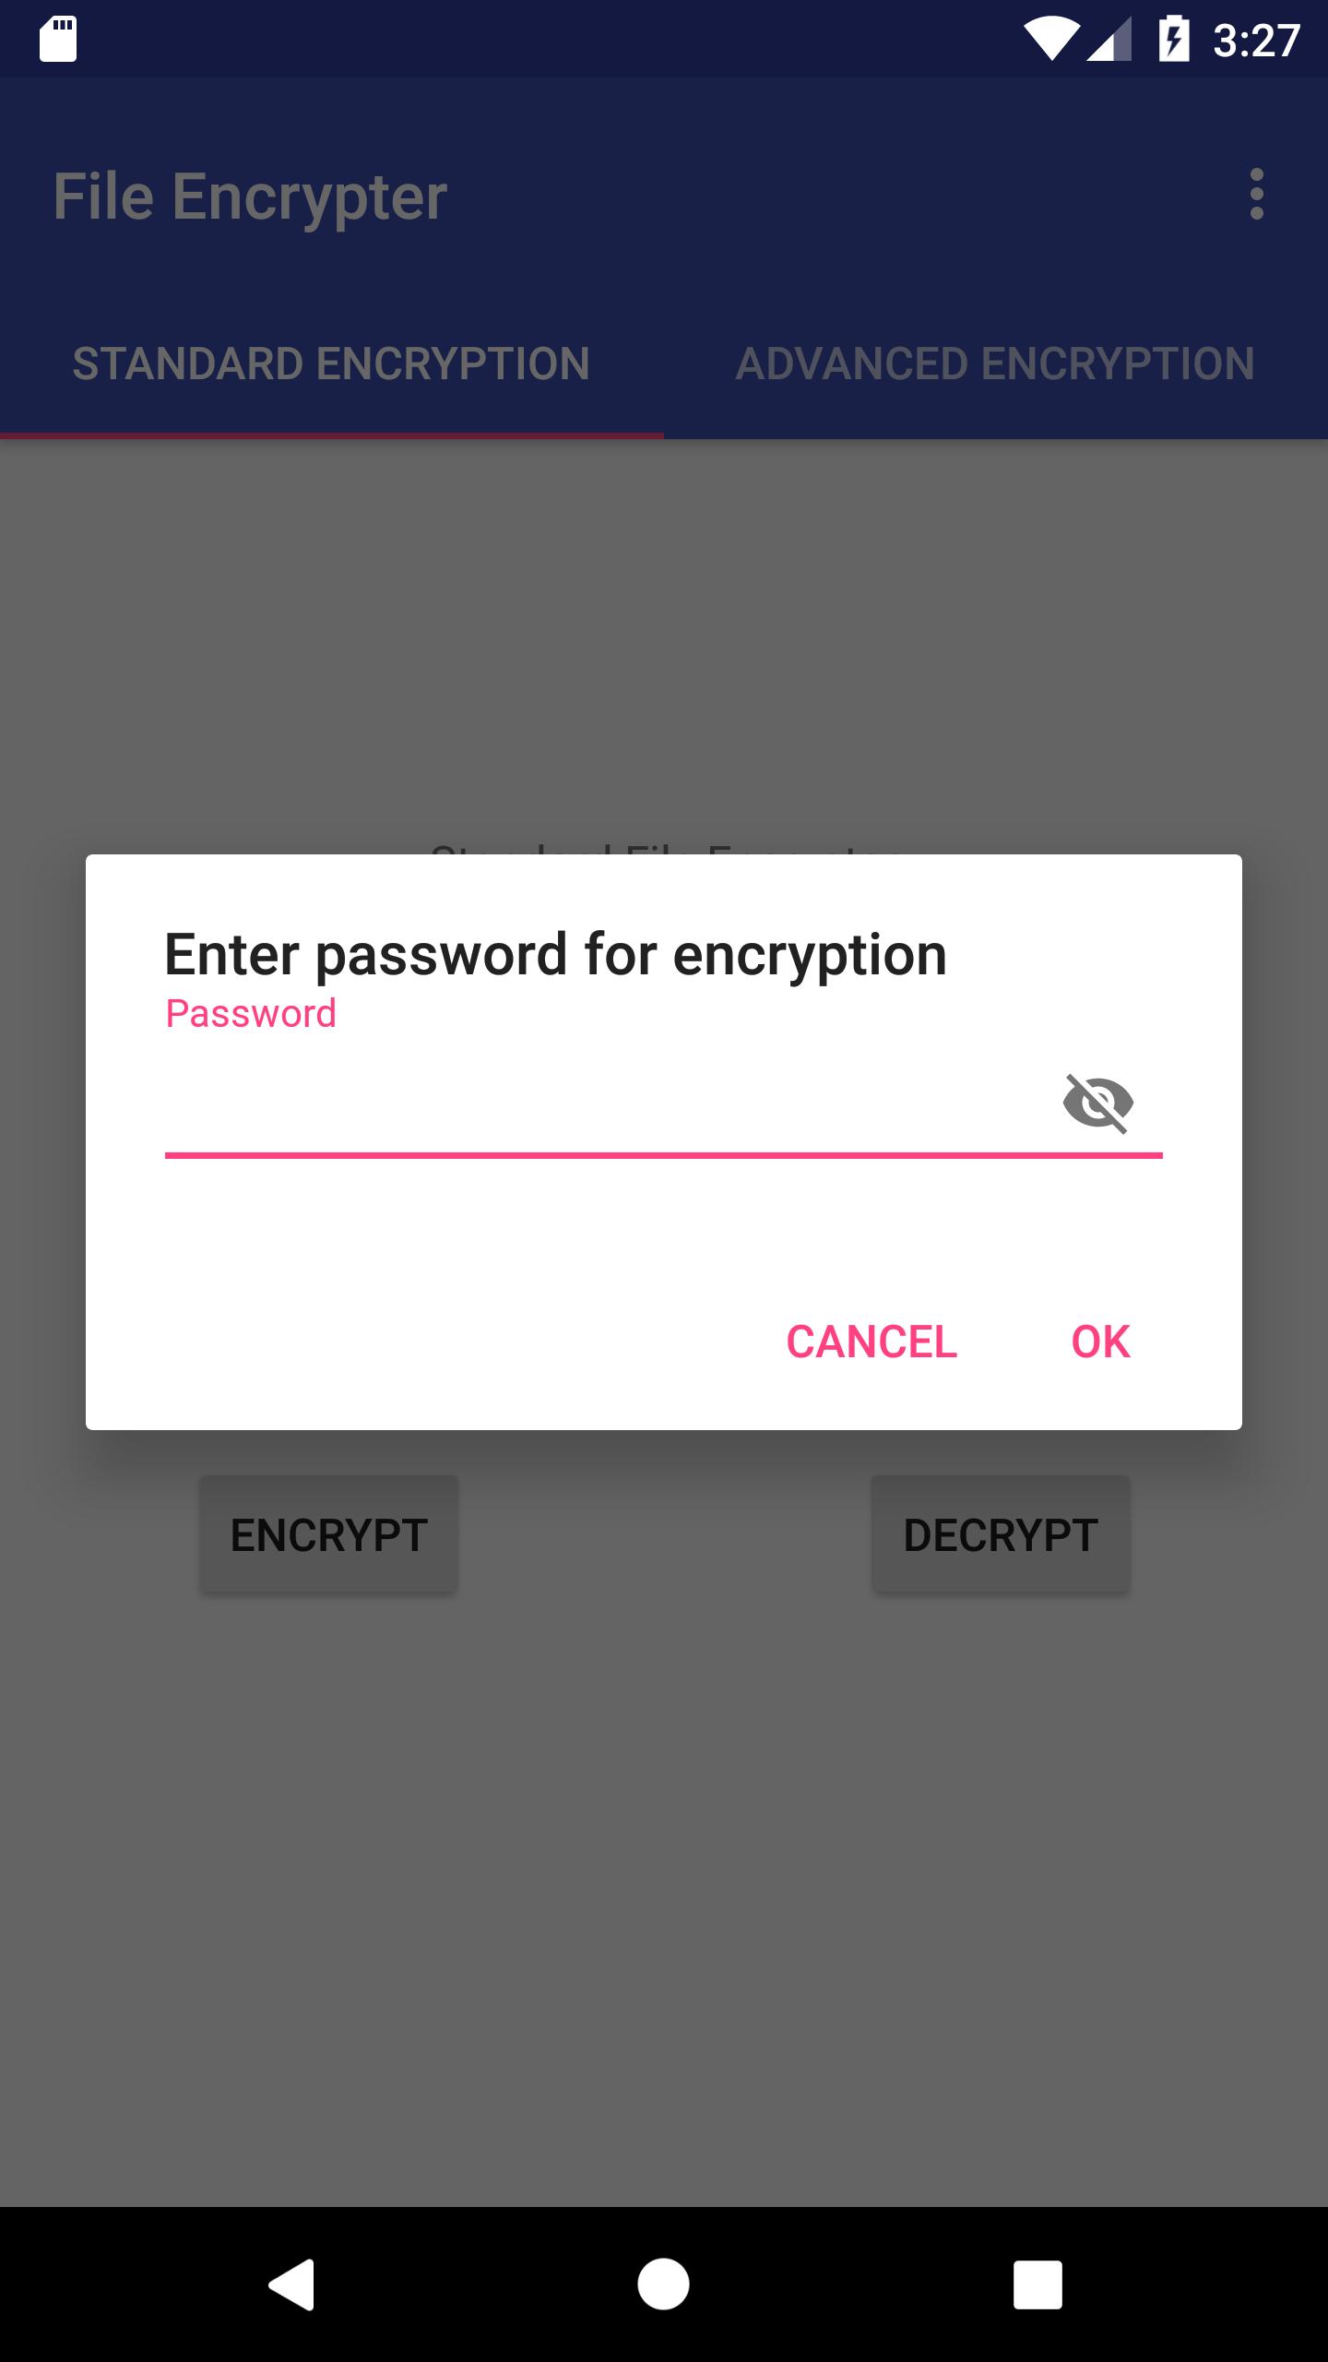Viewport: 1328px width, 2362px height.
Task: Tap the SD card status icon
Action: click(x=58, y=40)
